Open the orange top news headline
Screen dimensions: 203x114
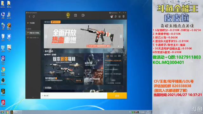tap(113, 60)
